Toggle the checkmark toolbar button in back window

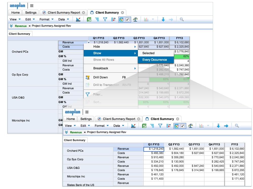(128, 19)
